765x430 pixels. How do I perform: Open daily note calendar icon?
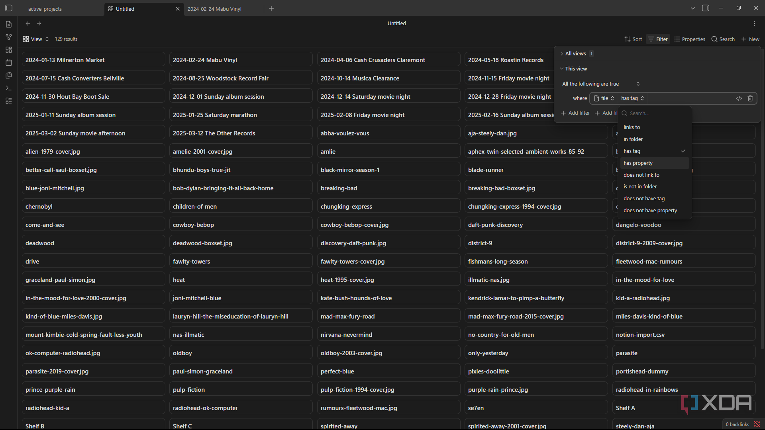point(9,63)
